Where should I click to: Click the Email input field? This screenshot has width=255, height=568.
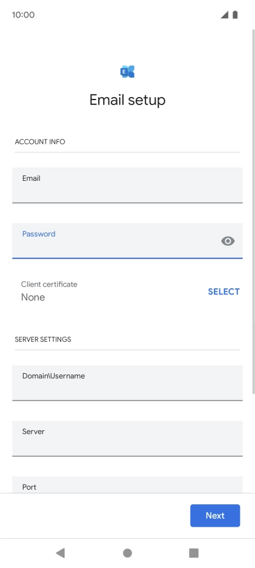coord(127,185)
